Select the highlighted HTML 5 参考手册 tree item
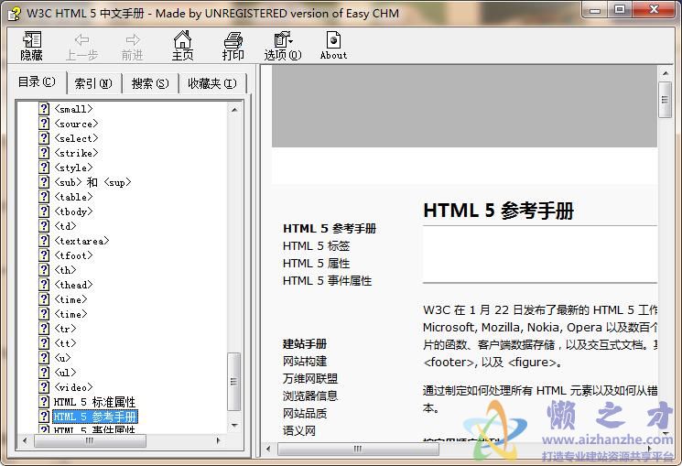682x466 pixels. (95, 417)
